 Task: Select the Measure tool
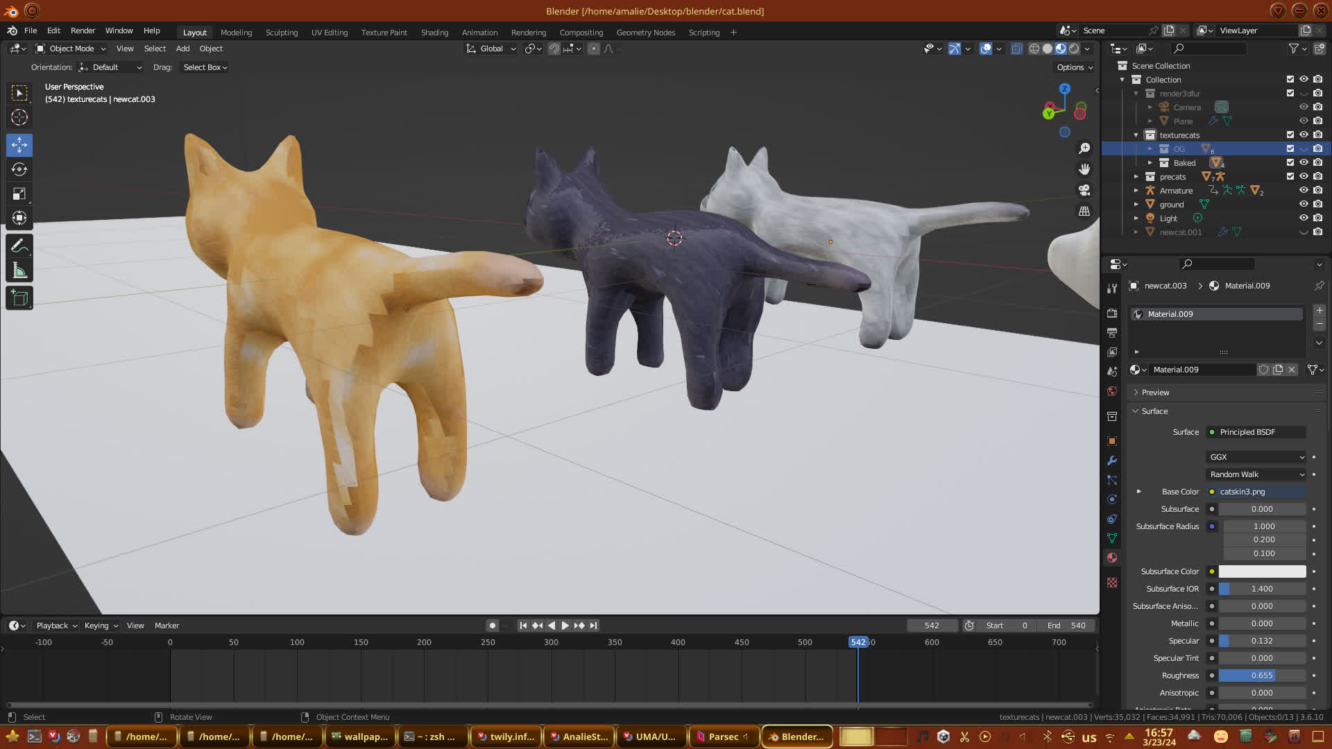[19, 271]
